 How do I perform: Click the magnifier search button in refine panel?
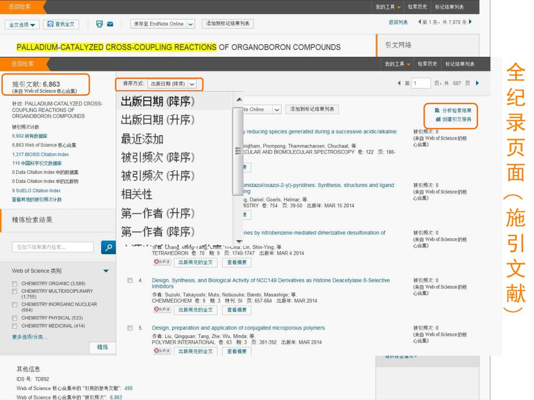click(108, 247)
